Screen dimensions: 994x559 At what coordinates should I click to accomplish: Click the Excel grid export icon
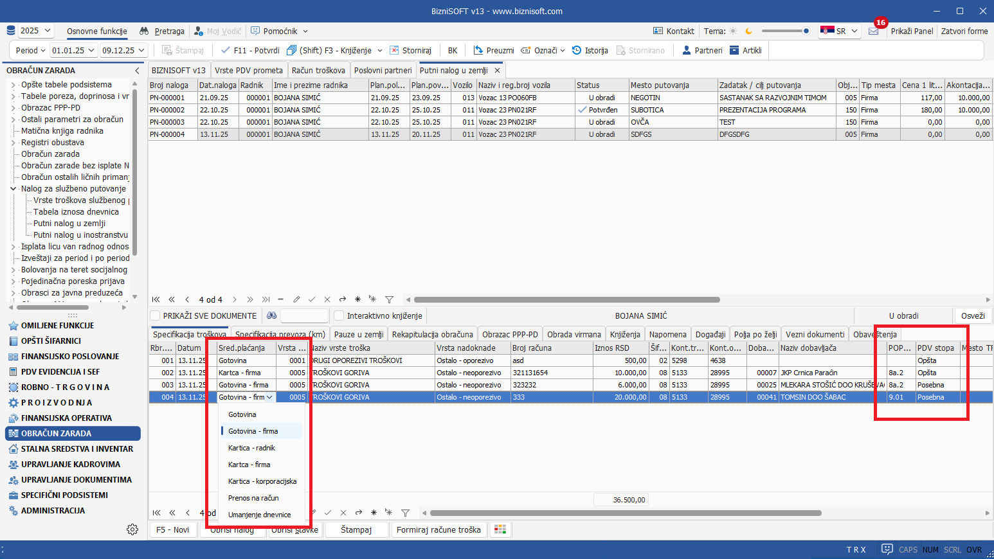500,529
